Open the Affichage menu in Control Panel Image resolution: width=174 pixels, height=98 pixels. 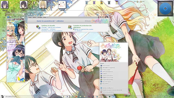(39, 17)
